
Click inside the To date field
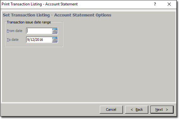coord(39,40)
